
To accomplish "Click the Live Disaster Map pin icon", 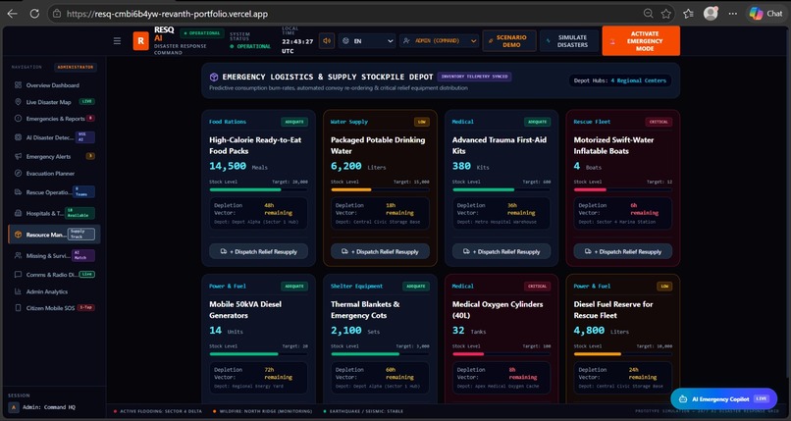I will 19,102.
